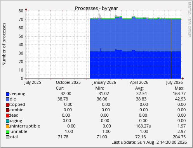Viewport: 193px width, 148px height.
Task: Click total average value 72.16
Action: pos(141,137)
